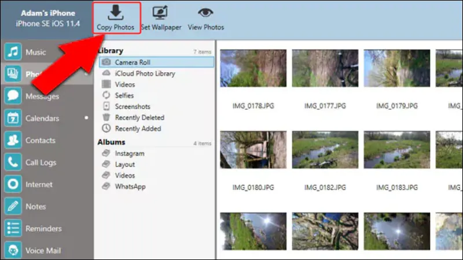463x260 pixels.
Task: Open the Call Logs phone icon
Action: tap(13, 162)
